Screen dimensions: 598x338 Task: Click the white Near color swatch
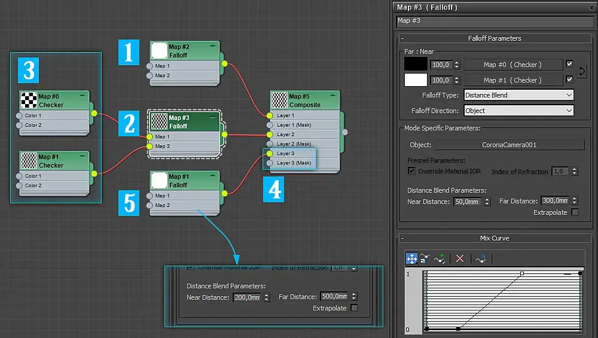[416, 80]
